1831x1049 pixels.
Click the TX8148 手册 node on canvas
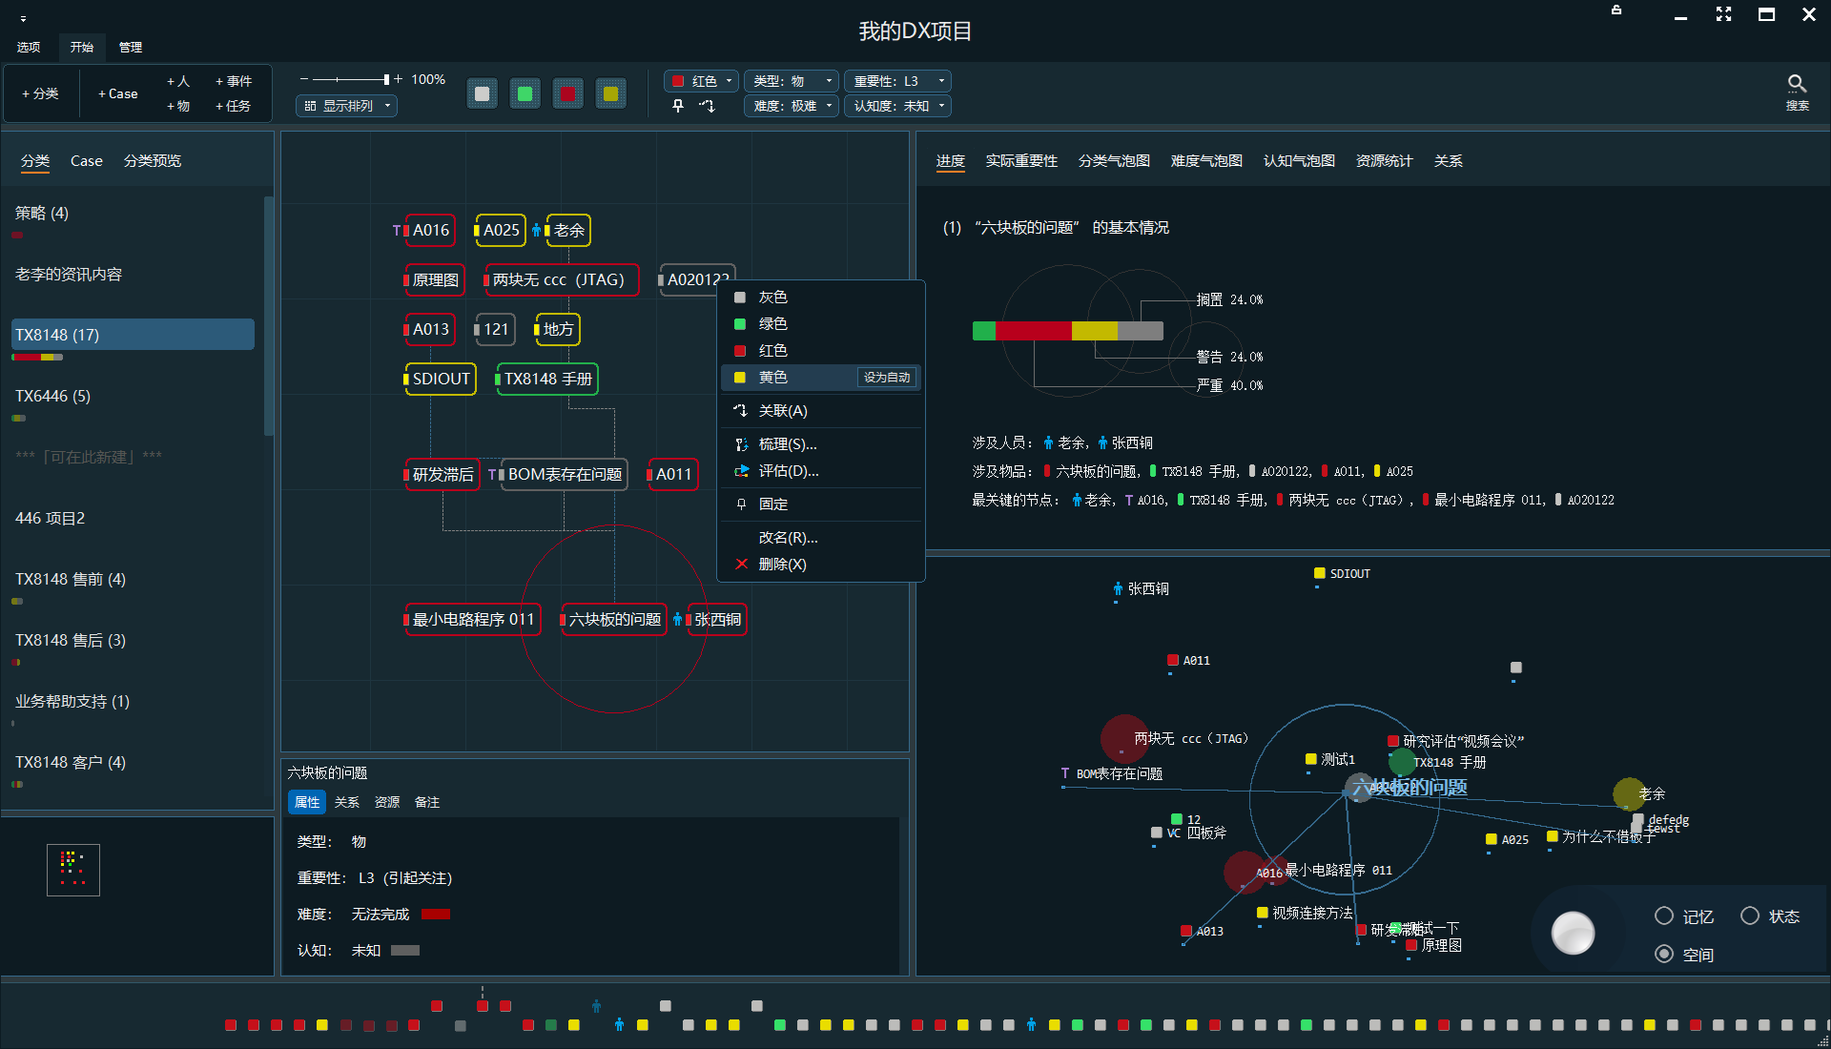coord(547,379)
